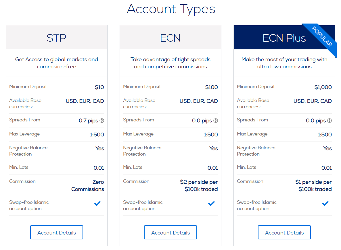Click the help icon beside STP spreads
The width and height of the screenshot is (341, 250).
102,121
